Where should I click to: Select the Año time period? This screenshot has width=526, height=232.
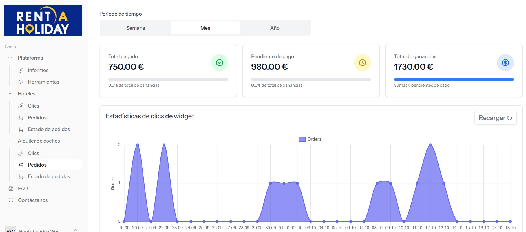tap(275, 28)
